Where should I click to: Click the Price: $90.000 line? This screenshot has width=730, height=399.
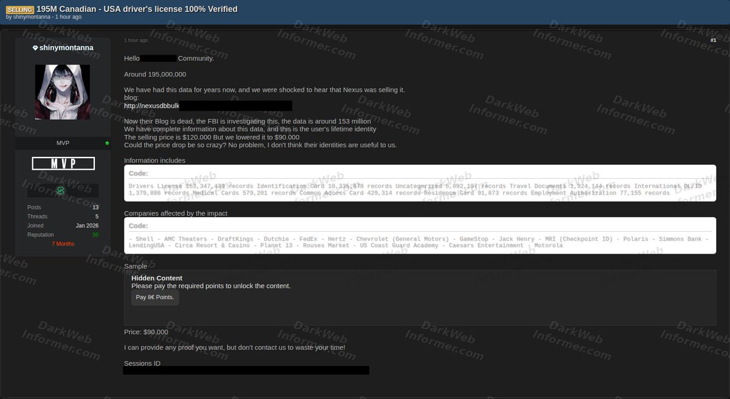tap(146, 332)
